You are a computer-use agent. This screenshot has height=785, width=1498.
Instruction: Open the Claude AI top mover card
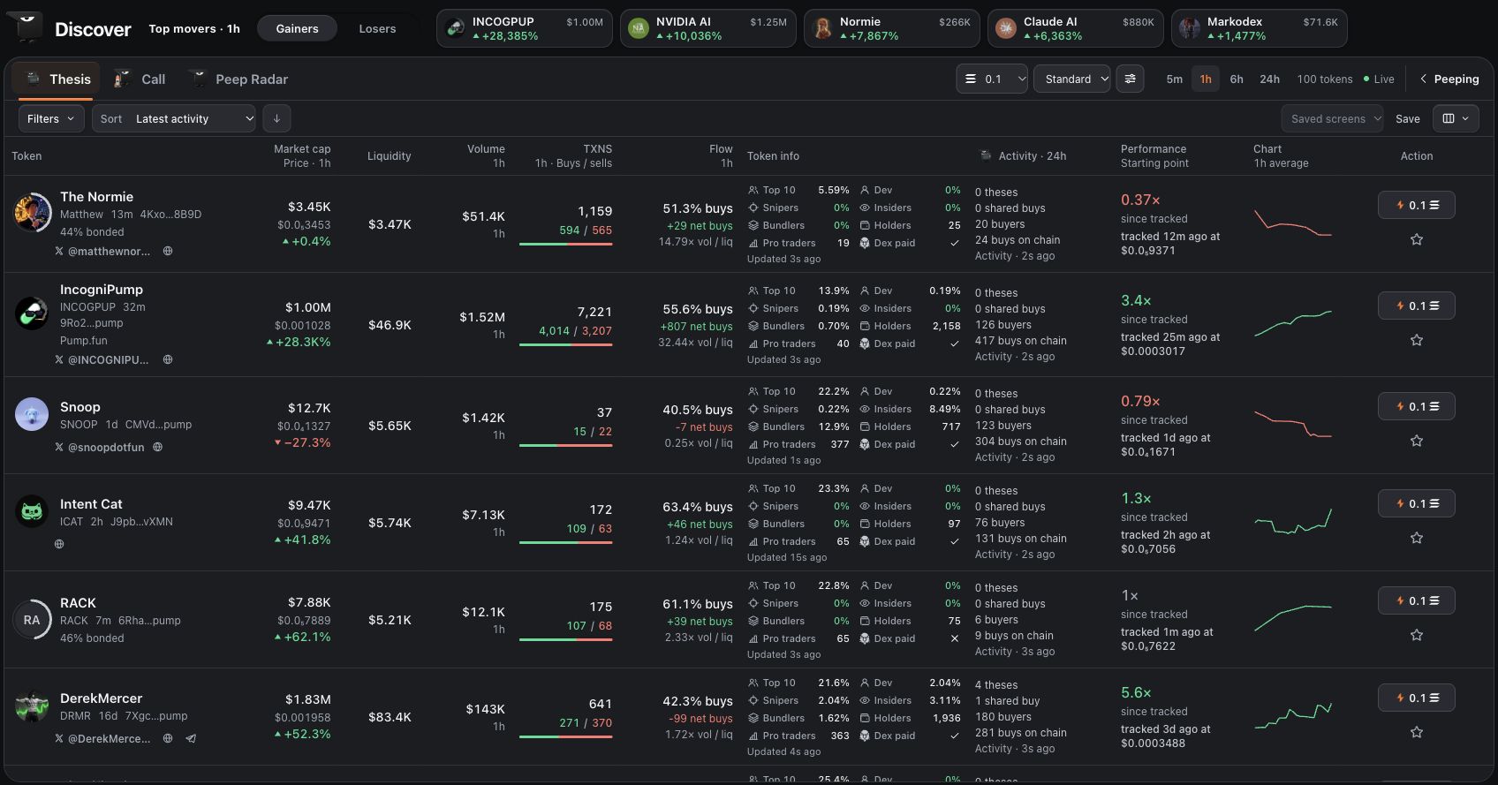click(x=1075, y=28)
